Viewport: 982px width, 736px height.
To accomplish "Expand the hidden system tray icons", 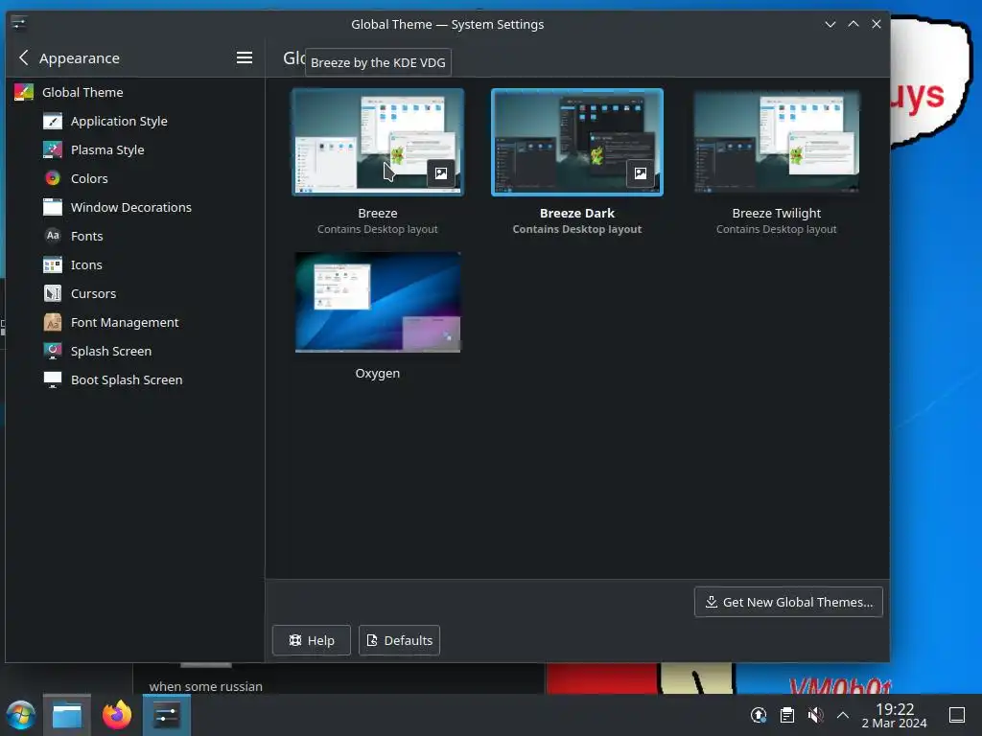I will 843,715.
